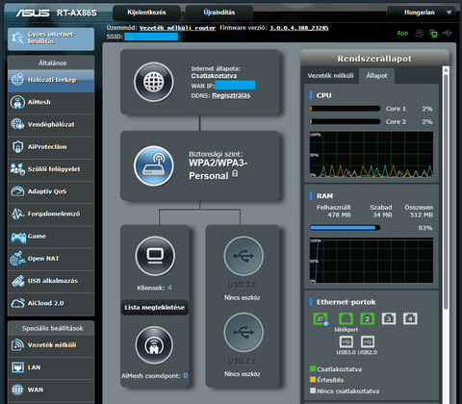Open the AiMesh node icon

click(x=154, y=345)
